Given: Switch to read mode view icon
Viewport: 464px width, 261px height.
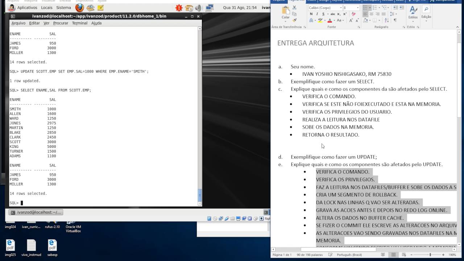Looking at the screenshot, I should coord(383,255).
